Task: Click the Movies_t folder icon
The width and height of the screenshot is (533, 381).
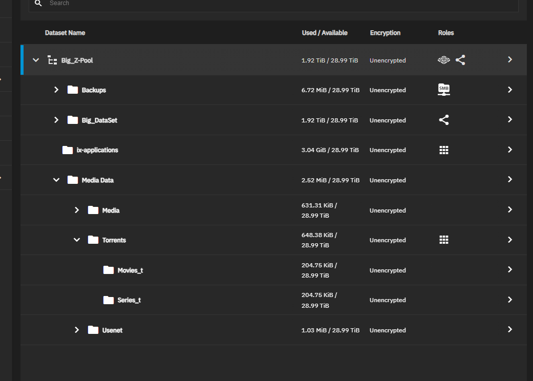Action: coord(109,270)
